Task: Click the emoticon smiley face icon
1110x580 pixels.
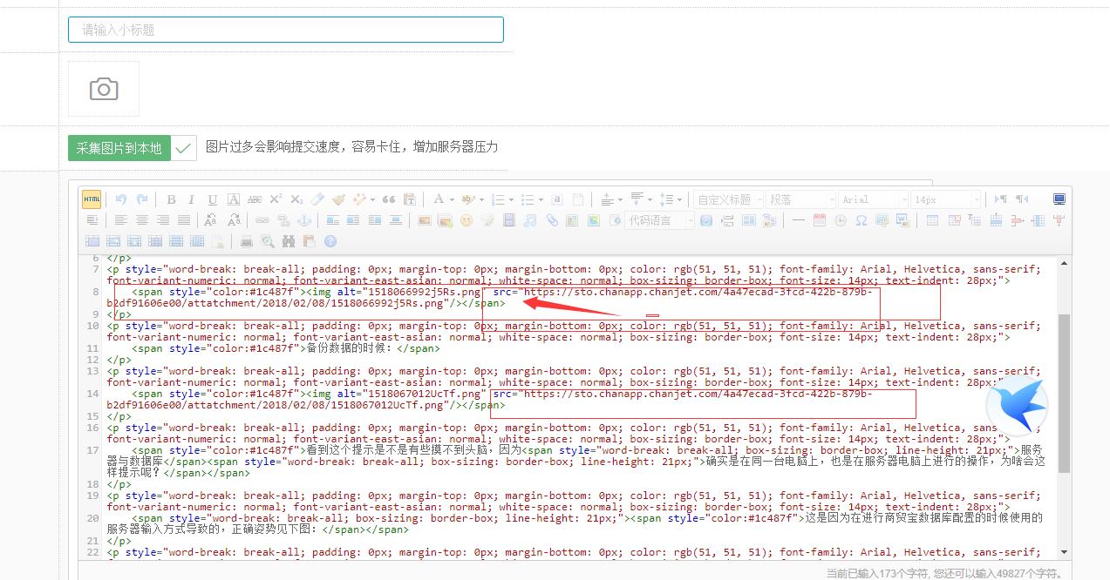Action: tap(466, 220)
